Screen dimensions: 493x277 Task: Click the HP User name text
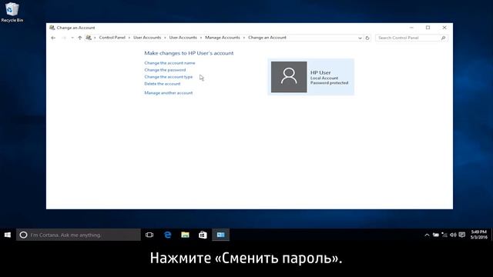[320, 72]
